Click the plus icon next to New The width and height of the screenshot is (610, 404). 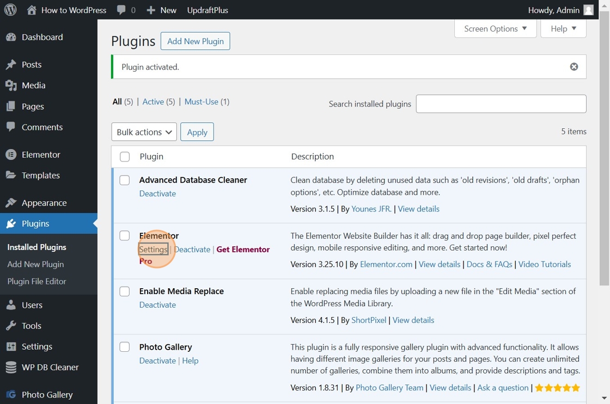click(151, 10)
